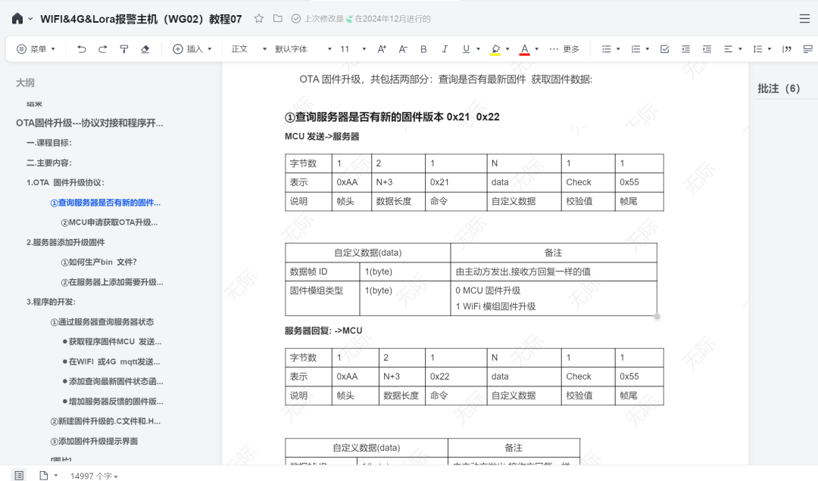Image resolution: width=818 pixels, height=481 pixels.
Task: Undo the last edit
Action: 81,49
